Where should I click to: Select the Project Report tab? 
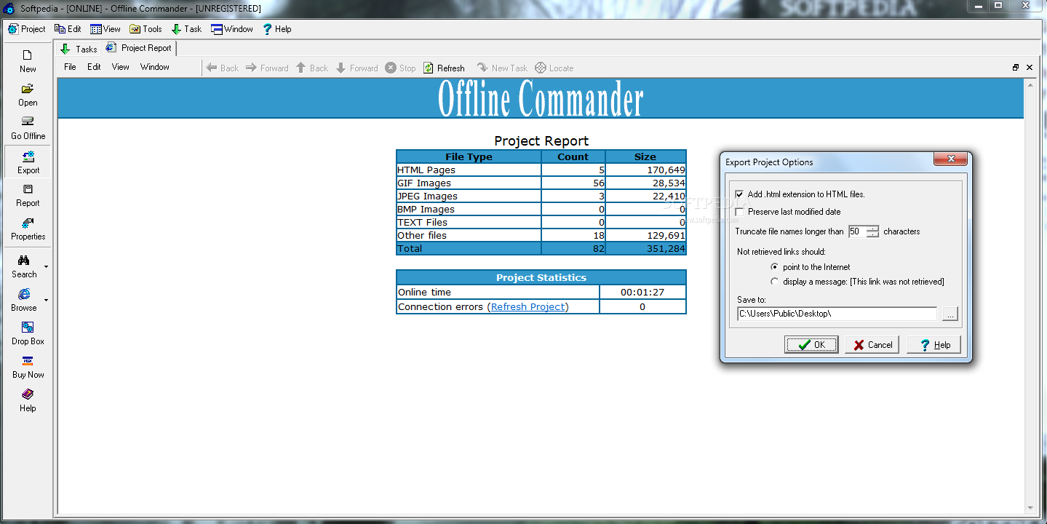point(138,48)
